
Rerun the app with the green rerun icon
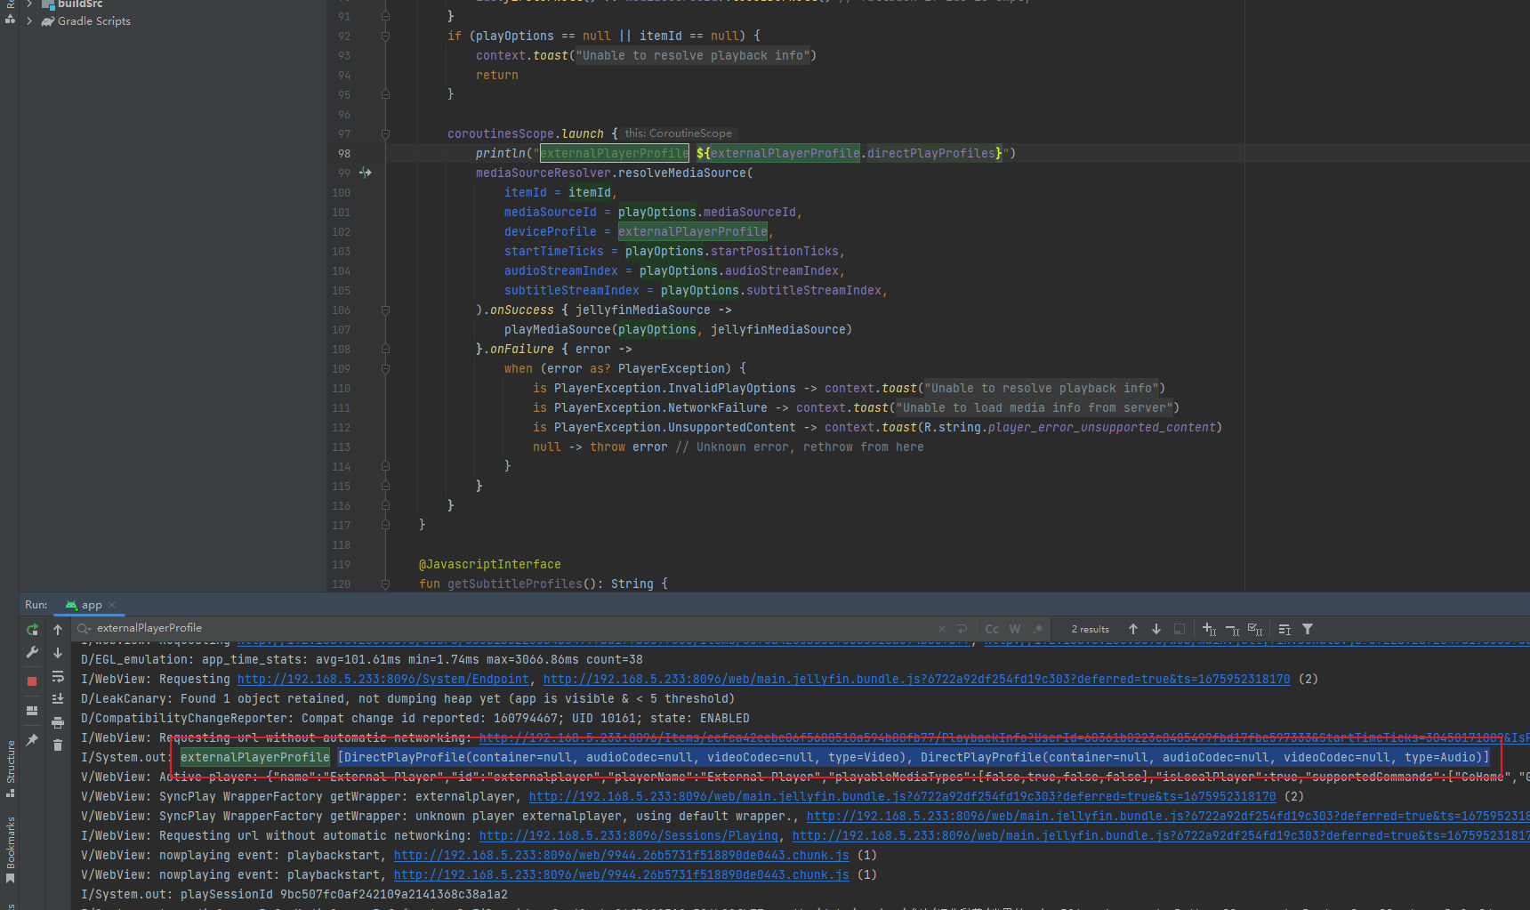pyautogui.click(x=32, y=630)
